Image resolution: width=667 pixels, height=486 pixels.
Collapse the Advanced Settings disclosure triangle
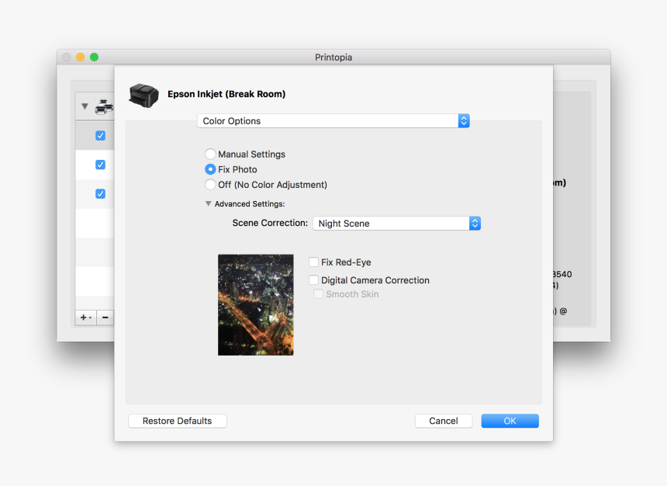pos(208,204)
